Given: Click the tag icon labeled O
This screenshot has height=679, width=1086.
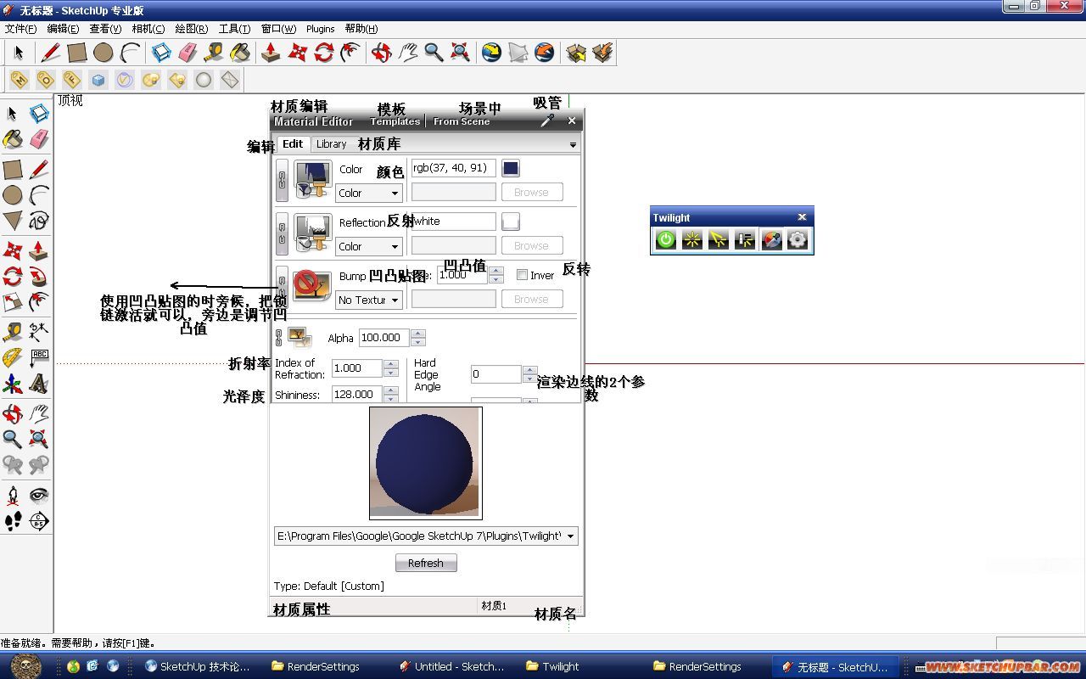Looking at the screenshot, I should (46, 80).
